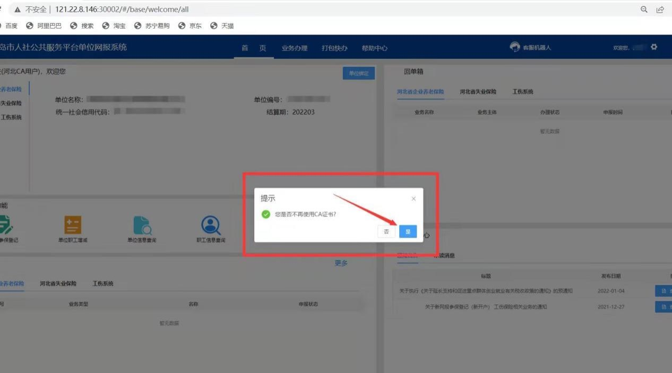Viewport: 672px width, 373px height.
Task: Open the 单位信息查询 document search icon
Action: [x=142, y=225]
